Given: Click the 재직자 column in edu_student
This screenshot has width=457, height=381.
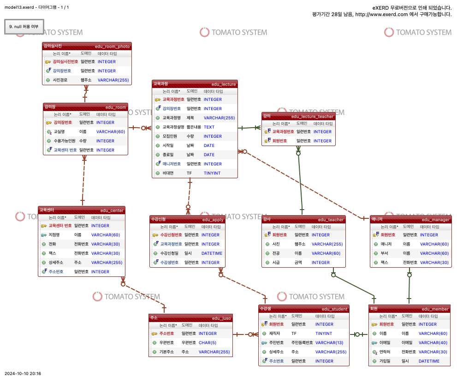Looking at the screenshot, I should [x=304, y=334].
